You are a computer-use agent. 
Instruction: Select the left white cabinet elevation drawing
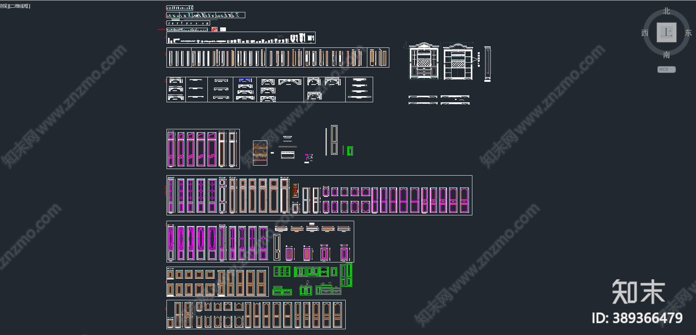point(424,61)
